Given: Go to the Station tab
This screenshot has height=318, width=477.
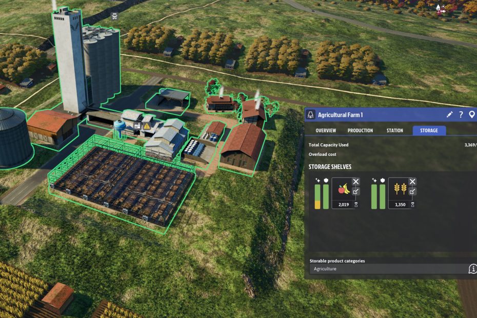Looking at the screenshot, I should (x=394, y=130).
